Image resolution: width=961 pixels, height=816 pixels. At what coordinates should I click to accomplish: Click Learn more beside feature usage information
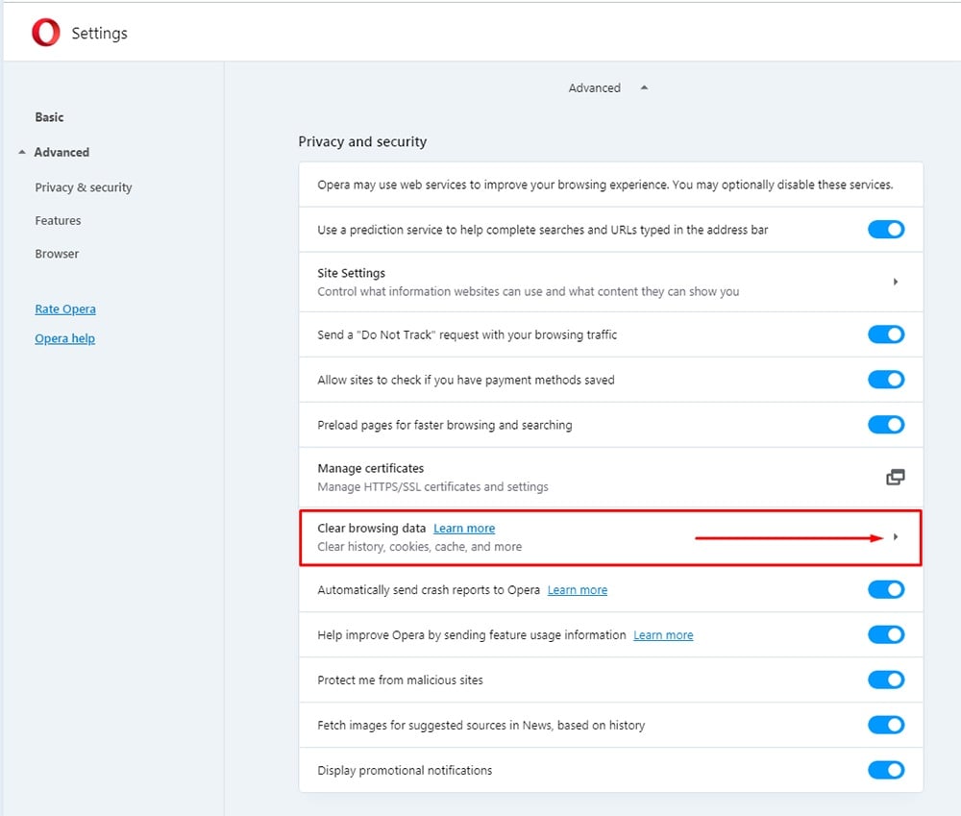[x=663, y=635]
